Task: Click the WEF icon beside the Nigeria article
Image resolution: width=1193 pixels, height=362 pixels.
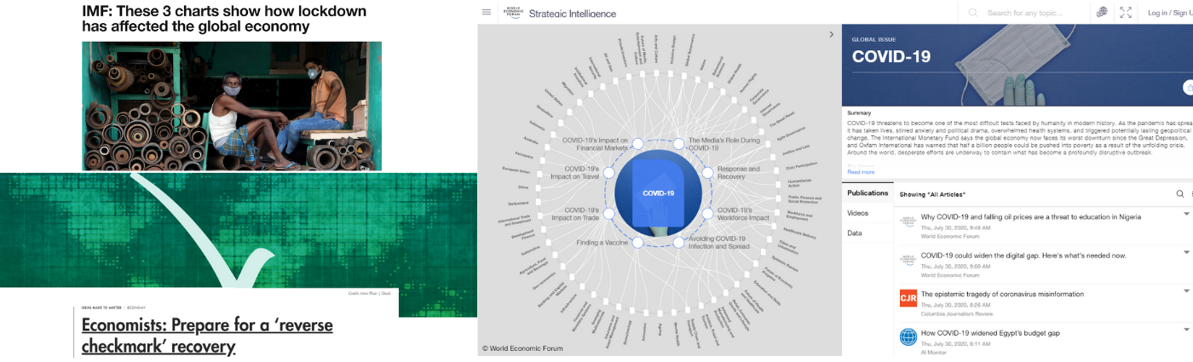Action: tap(908, 220)
